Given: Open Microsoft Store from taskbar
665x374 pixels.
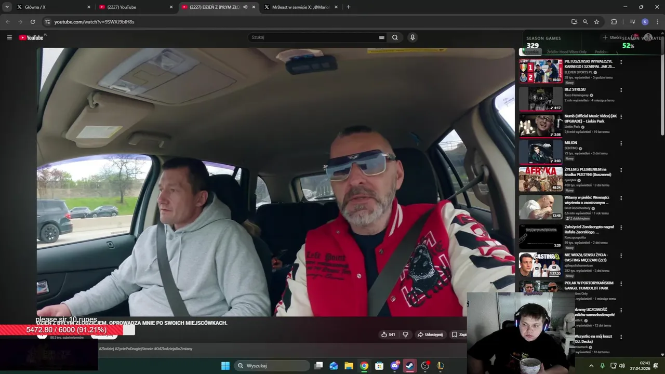Looking at the screenshot, I should (x=379, y=366).
